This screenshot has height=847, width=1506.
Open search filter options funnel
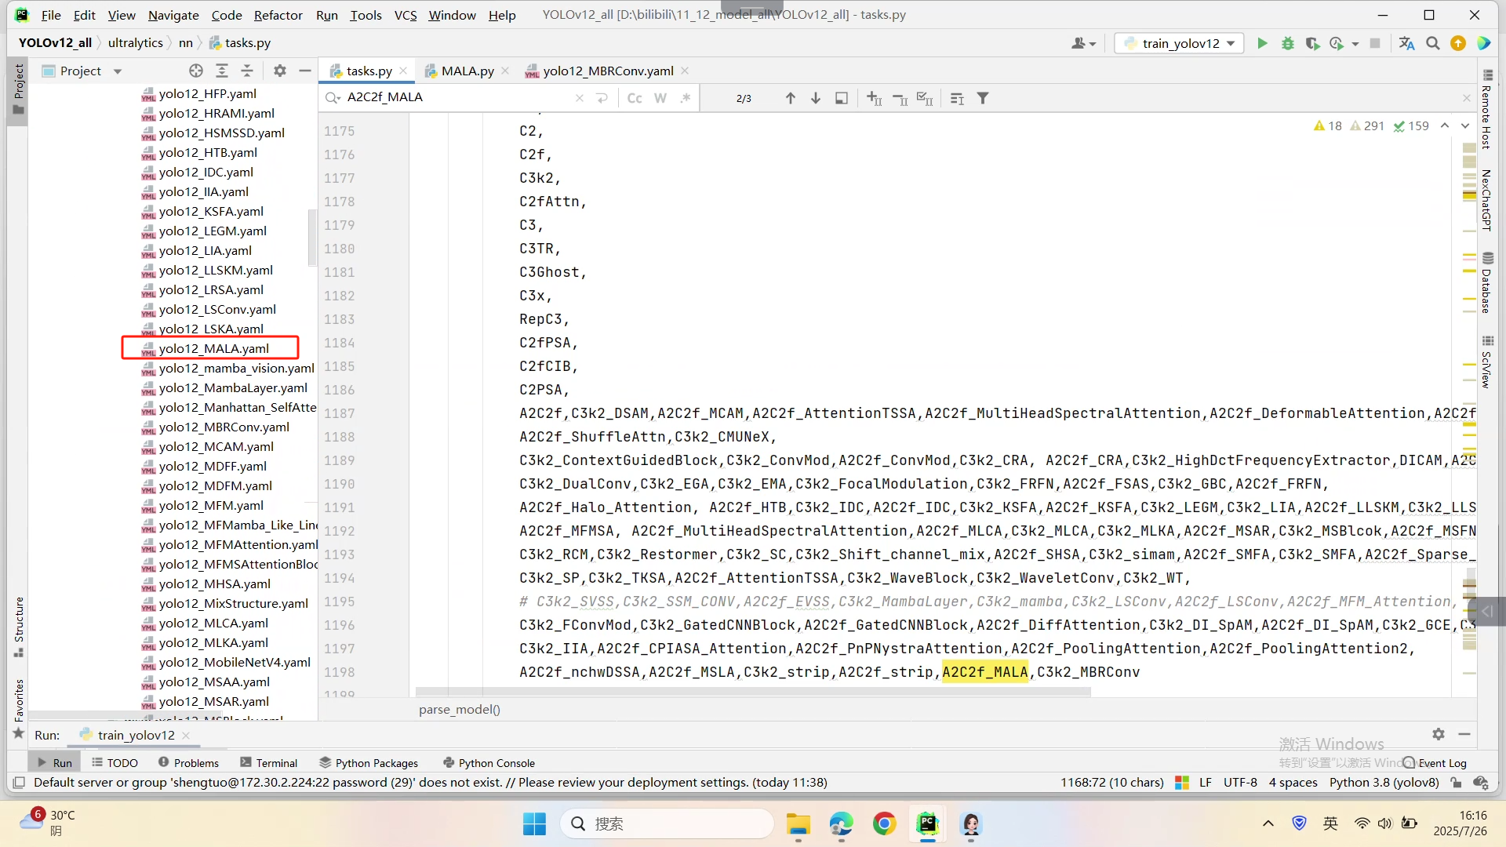point(983,98)
